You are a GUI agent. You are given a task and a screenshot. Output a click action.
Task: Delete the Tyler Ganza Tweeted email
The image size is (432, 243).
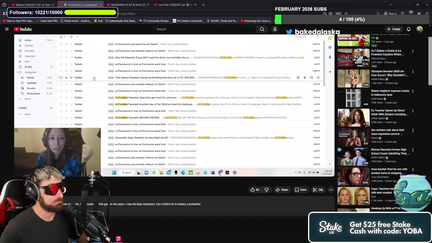[x=304, y=78]
